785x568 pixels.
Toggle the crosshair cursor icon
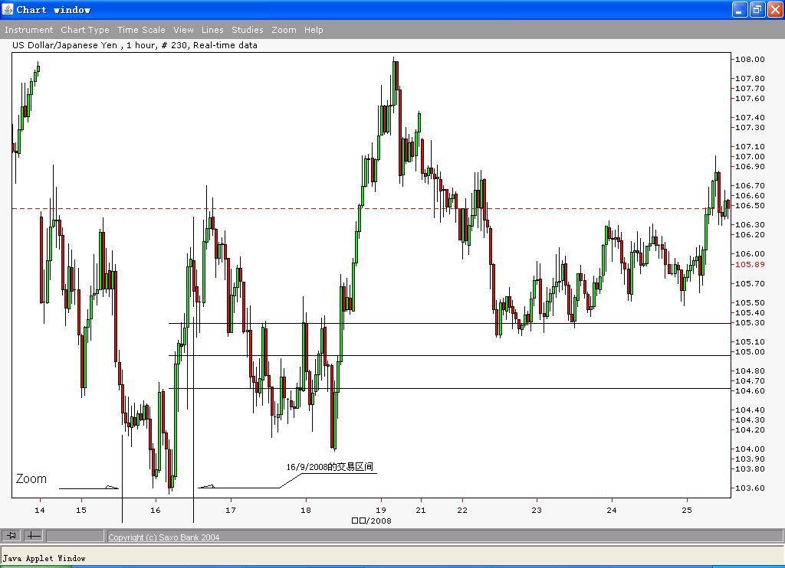pos(34,536)
